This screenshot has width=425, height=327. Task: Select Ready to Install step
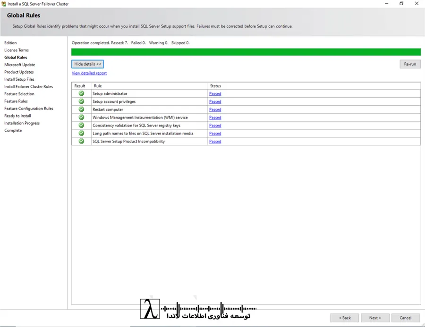point(17,116)
